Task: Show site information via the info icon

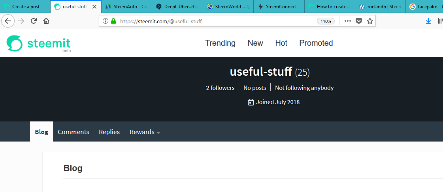Action: pos(106,21)
